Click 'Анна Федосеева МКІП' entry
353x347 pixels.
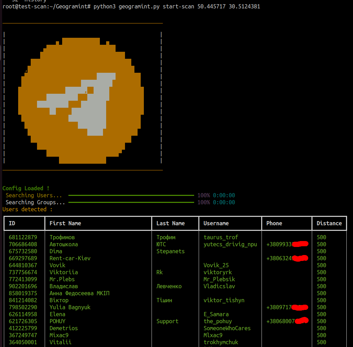[x=80, y=293]
